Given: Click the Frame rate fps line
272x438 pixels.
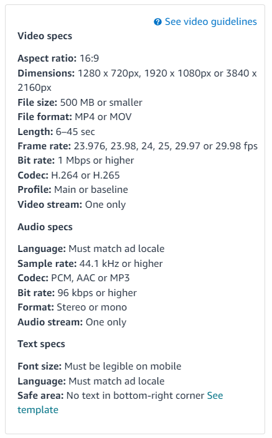Looking at the screenshot, I should coord(138,146).
